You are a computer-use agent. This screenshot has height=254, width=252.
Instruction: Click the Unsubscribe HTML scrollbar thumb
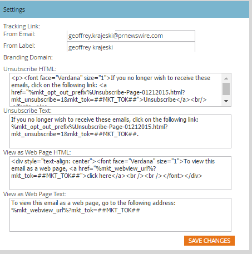(x=226, y=89)
